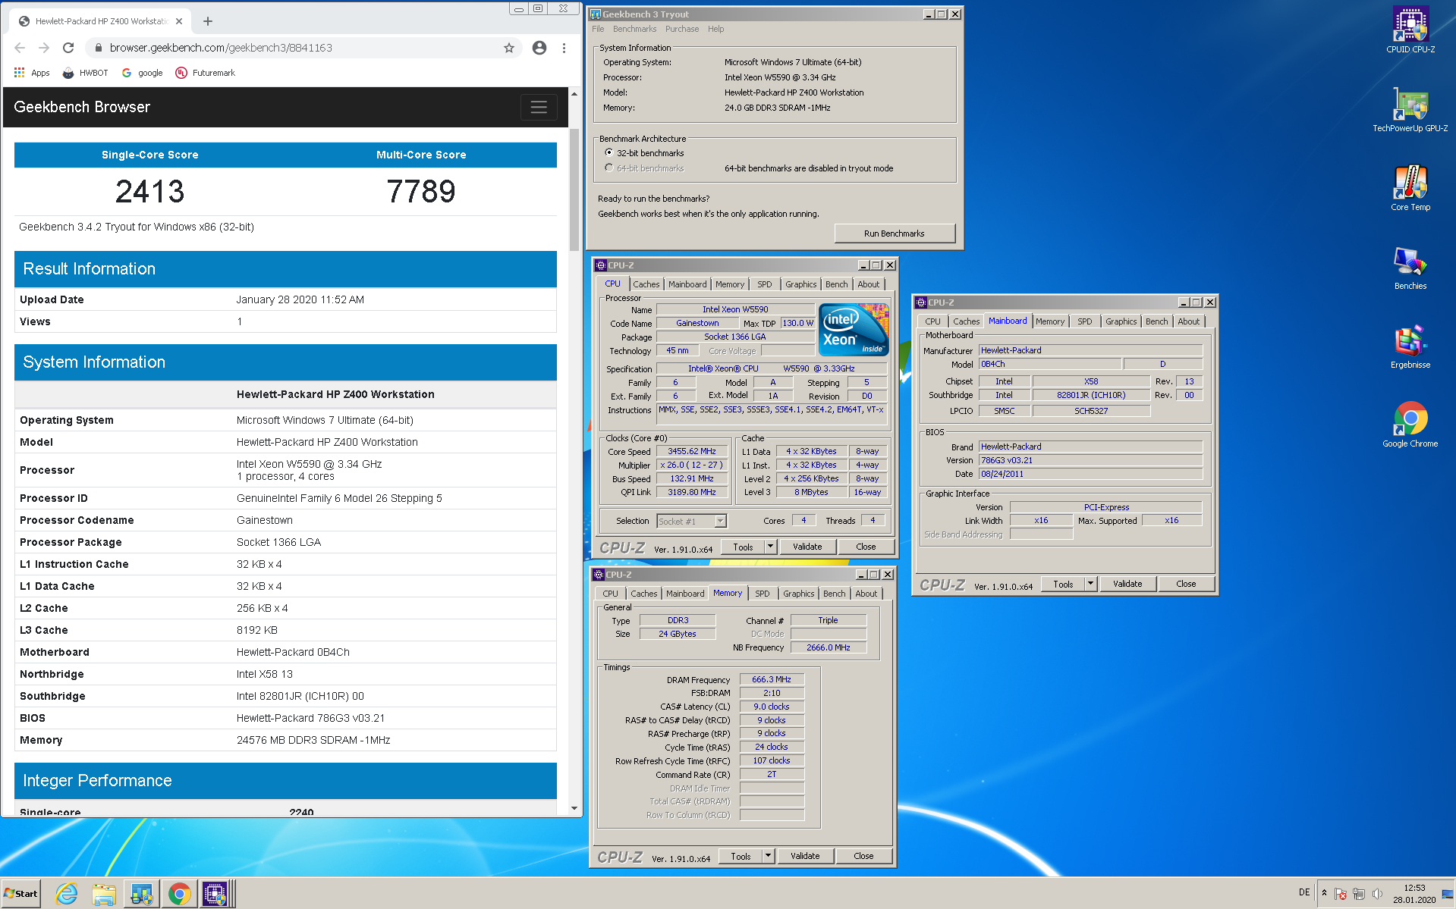Open Ergebnisse desktop icon
Screen dimensions: 1456x909
1410,346
